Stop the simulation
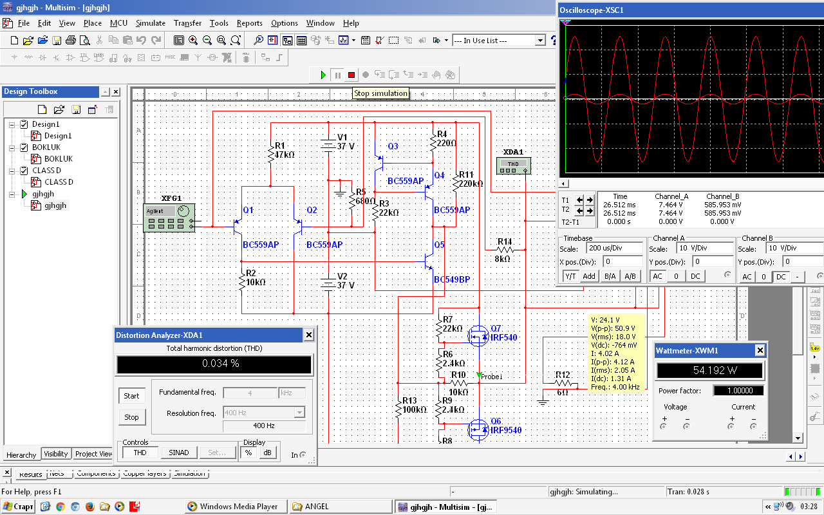Screen dimensions: 824x515 tap(351, 75)
